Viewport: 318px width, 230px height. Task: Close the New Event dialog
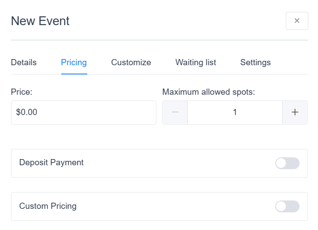click(x=297, y=21)
